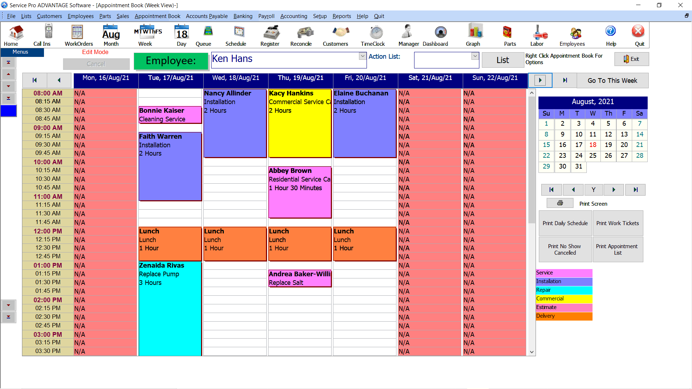
Task: Open Call Ins phone icon
Action: pyautogui.click(x=42, y=35)
